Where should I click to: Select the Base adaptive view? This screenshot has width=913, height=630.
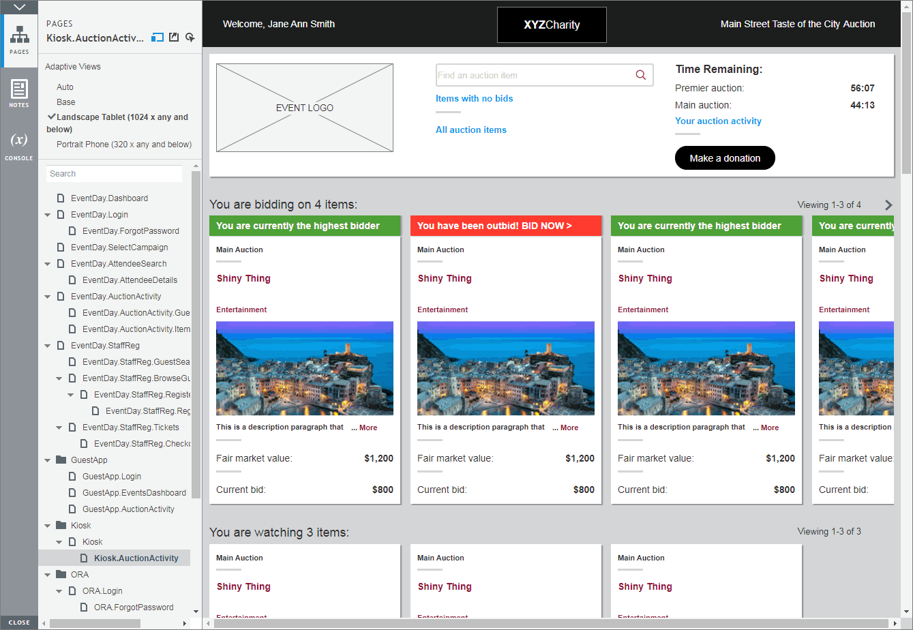pyautogui.click(x=66, y=102)
